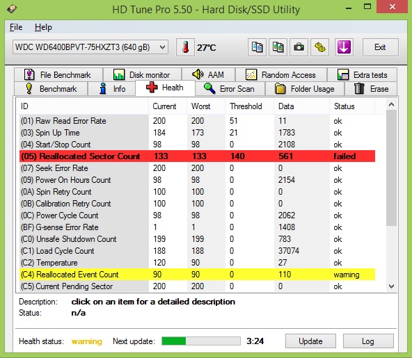Maximize the HD Tune Pro window
The image size is (412, 358).
point(367,7)
